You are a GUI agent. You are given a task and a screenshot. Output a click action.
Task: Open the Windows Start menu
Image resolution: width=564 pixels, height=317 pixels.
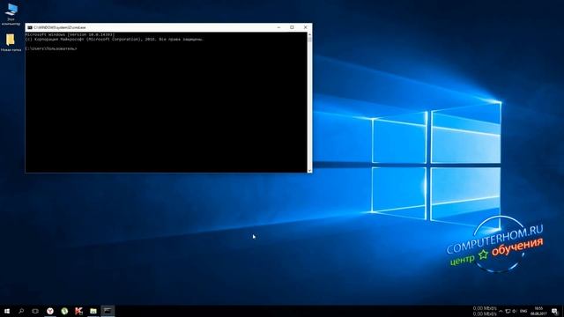7,311
